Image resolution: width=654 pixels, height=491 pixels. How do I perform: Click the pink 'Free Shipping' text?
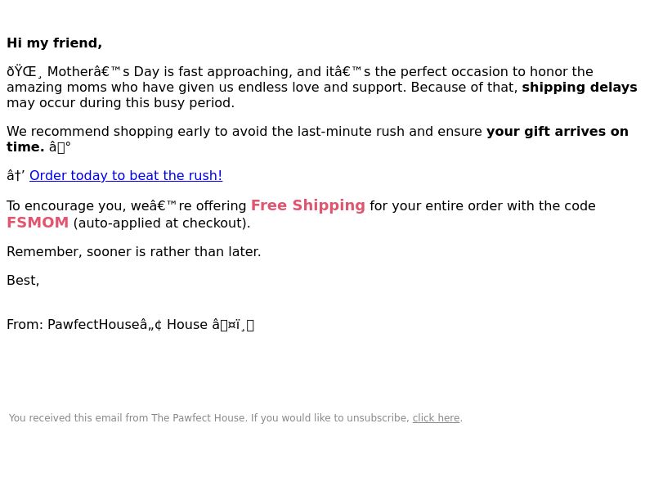pyautogui.click(x=308, y=205)
